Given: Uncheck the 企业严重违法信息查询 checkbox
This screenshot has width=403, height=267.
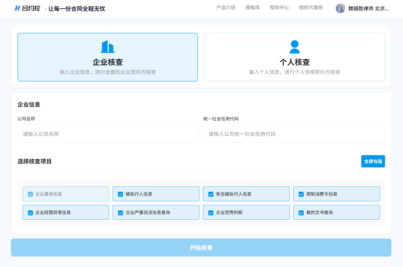Looking at the screenshot, I should tap(121, 213).
